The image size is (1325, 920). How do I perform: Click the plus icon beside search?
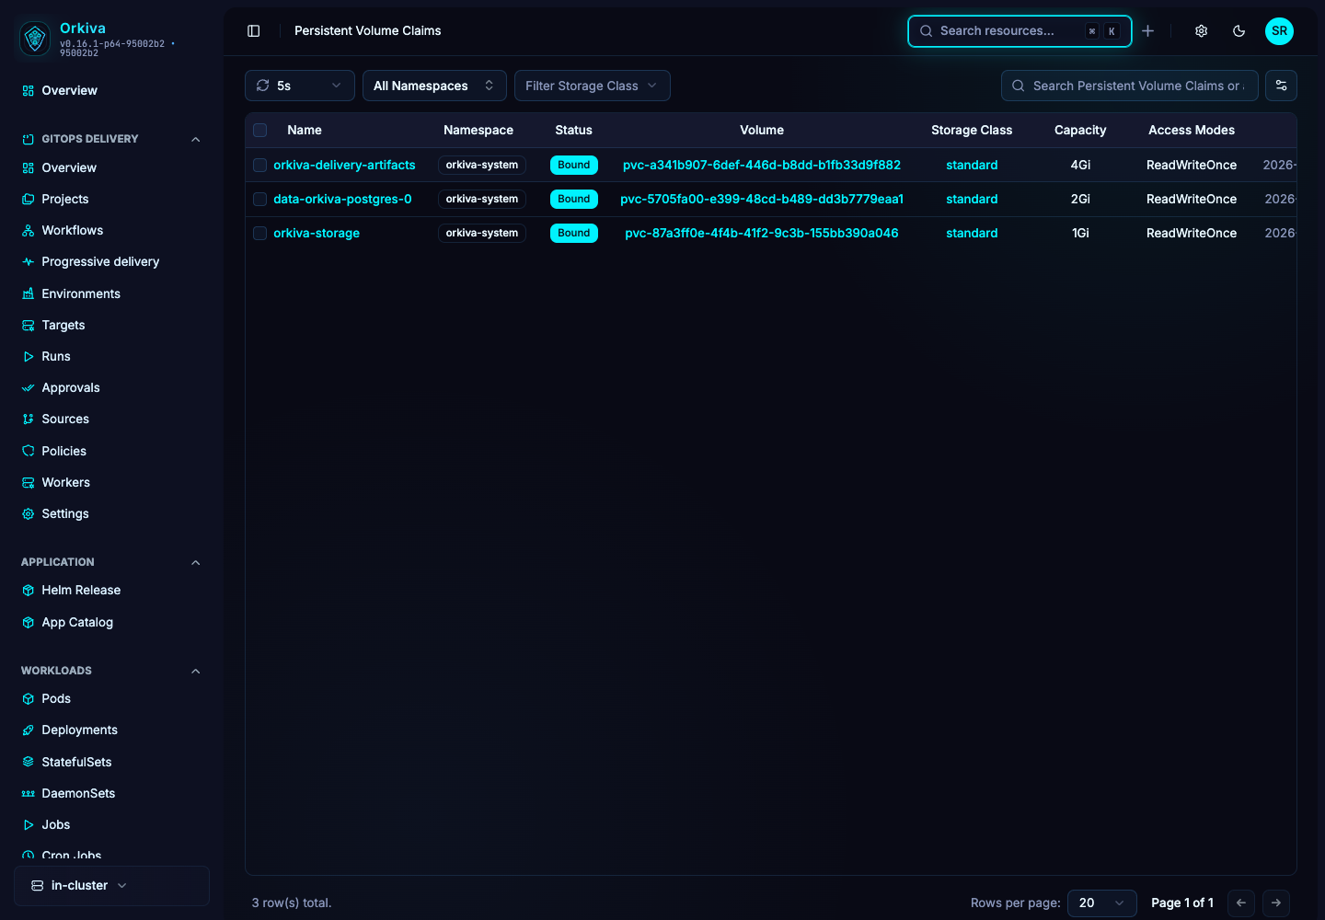coord(1148,30)
